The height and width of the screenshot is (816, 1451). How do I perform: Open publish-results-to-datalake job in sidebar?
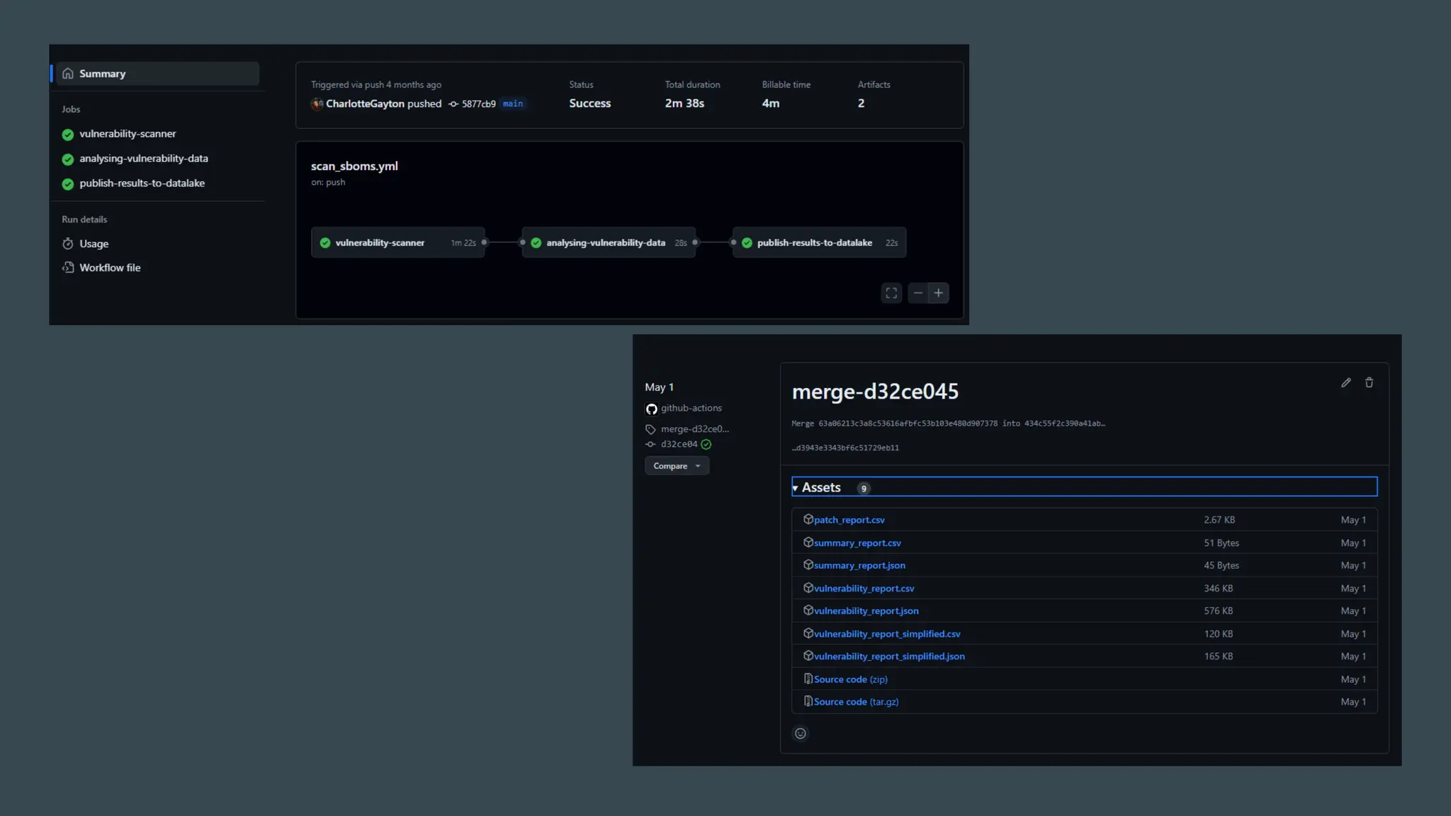[x=142, y=183]
